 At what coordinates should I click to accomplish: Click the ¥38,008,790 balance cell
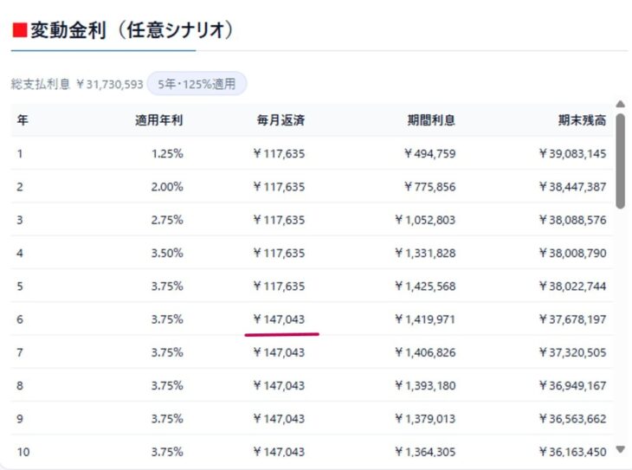point(573,253)
